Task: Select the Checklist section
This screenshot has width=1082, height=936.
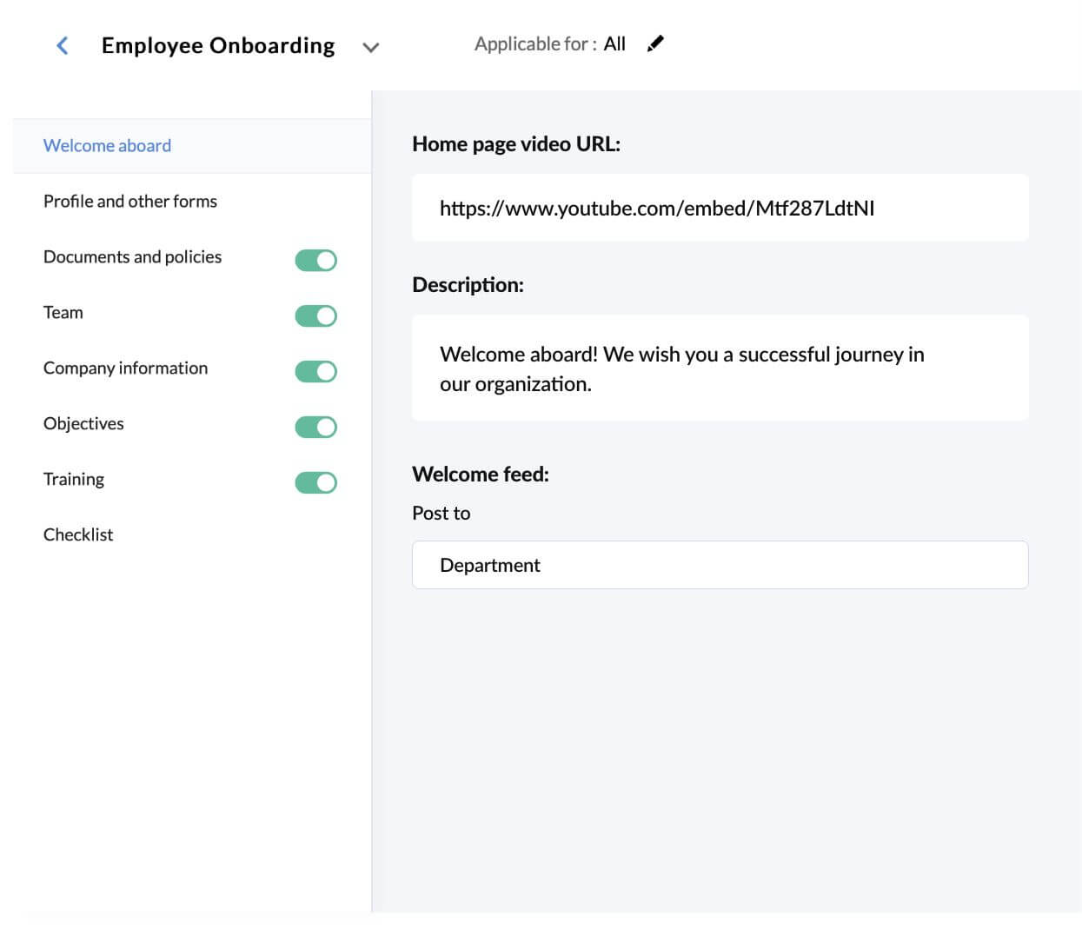Action: pos(78,534)
